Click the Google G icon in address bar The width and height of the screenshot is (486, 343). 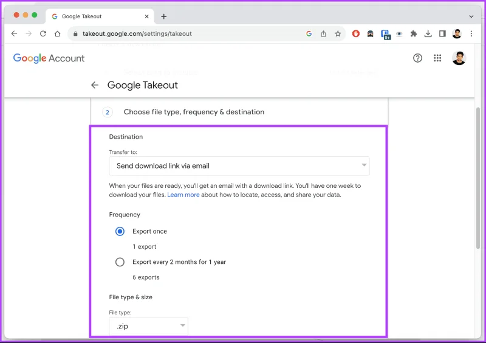coord(309,33)
